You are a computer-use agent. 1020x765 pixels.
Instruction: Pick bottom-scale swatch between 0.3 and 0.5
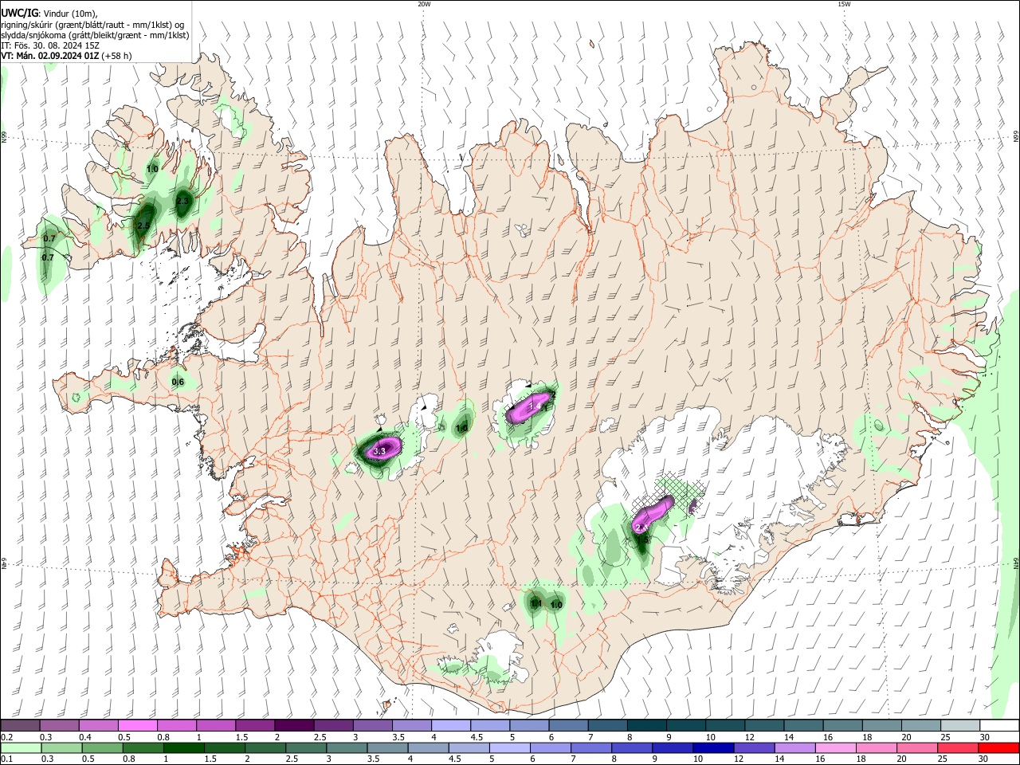(x=61, y=748)
